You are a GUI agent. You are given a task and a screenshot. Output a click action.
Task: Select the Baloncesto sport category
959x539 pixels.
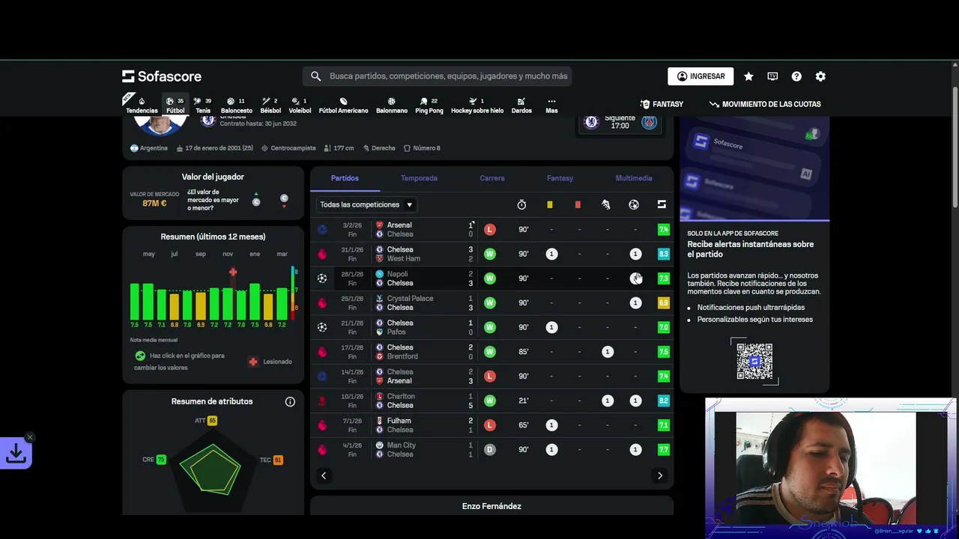coord(236,105)
